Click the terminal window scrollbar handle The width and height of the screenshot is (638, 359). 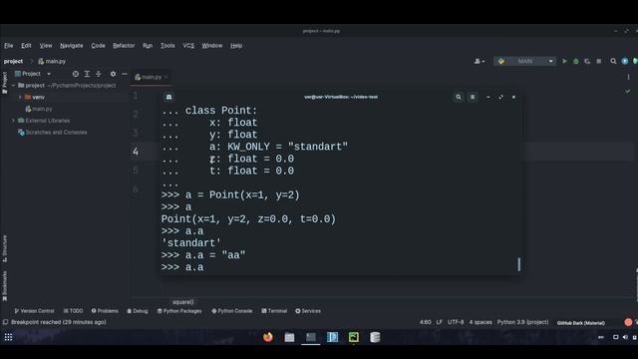pyautogui.click(x=518, y=264)
